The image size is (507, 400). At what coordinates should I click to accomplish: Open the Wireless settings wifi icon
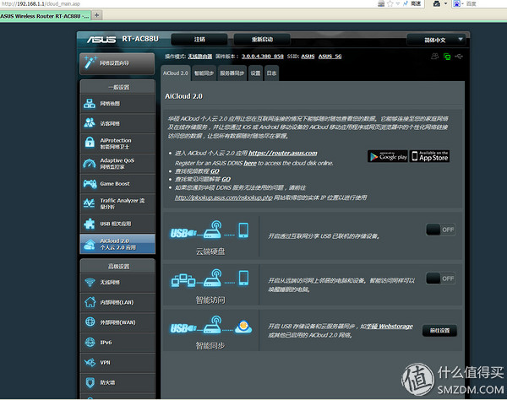point(90,283)
